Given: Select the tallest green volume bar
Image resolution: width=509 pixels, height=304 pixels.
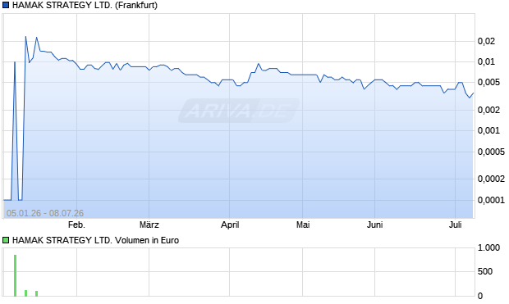Looking at the screenshot, I should [16, 275].
